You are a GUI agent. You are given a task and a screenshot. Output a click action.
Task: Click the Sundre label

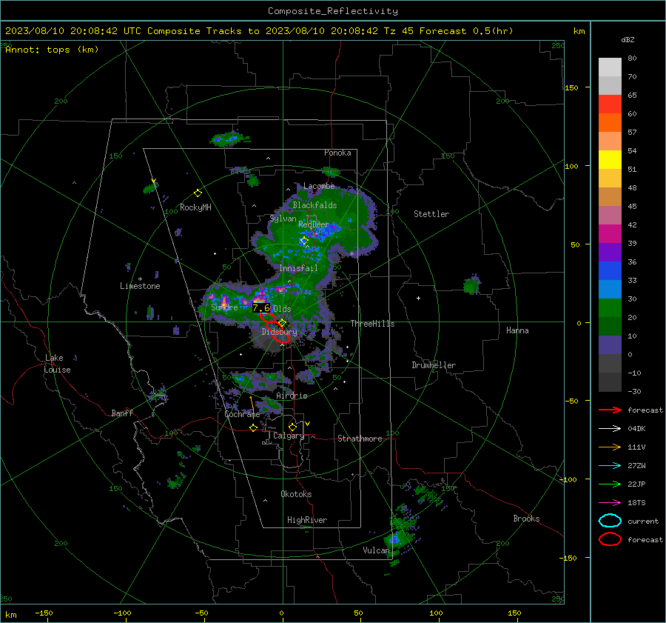[x=224, y=307]
